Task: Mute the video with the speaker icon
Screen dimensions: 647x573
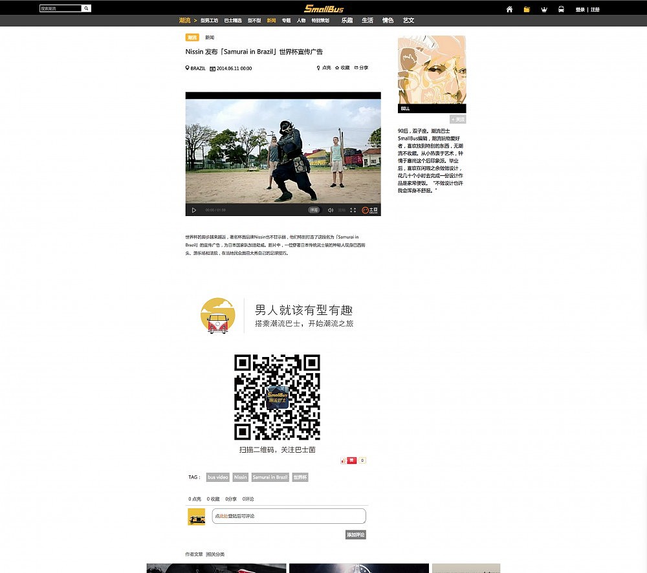Action: (330, 210)
